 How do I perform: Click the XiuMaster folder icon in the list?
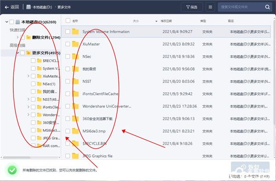tap(75, 44)
